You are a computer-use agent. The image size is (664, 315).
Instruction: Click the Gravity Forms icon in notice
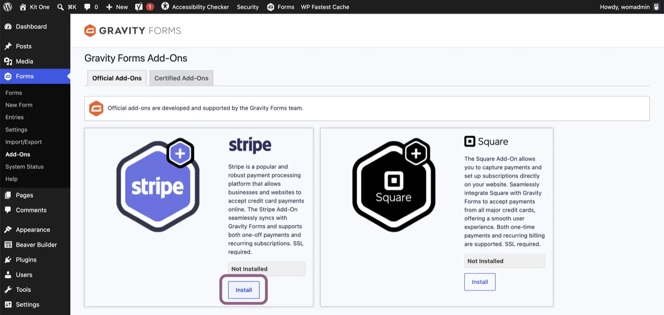[x=96, y=108]
